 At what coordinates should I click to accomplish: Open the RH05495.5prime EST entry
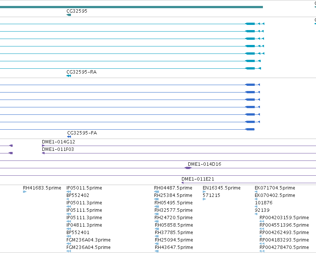[173, 203]
